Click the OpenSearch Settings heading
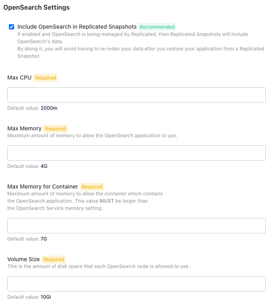The height and width of the screenshot is (306, 273). coord(36,7)
